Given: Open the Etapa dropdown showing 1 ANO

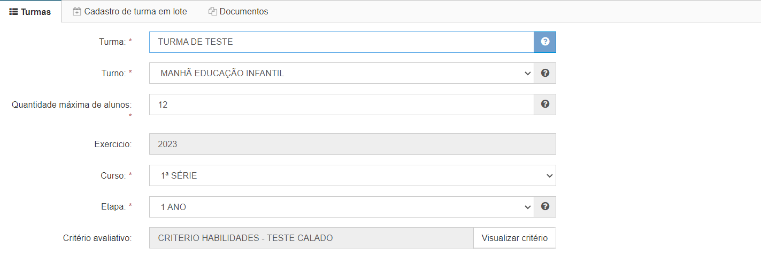Looking at the screenshot, I should pos(341,207).
